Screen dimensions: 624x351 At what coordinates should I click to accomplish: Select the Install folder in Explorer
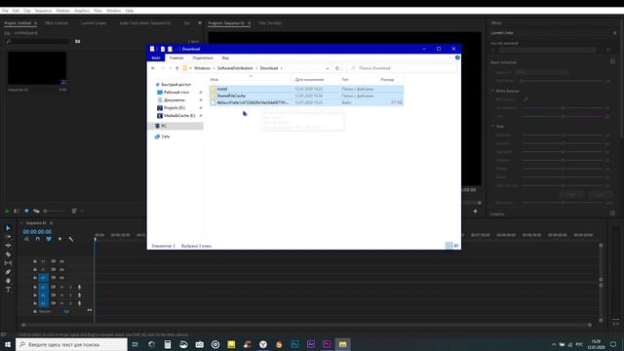pyautogui.click(x=306, y=89)
